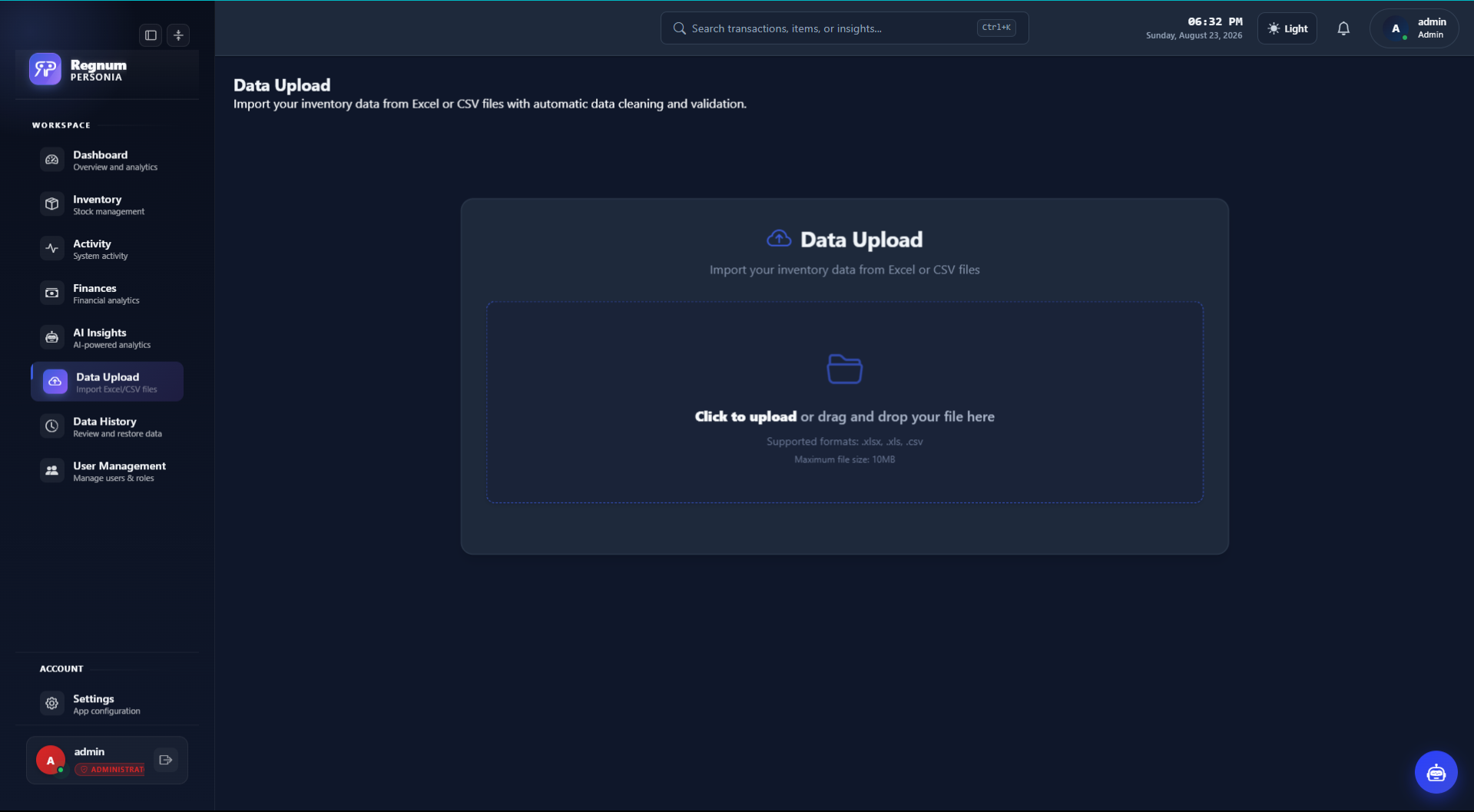Click the Data Upload cloud sidebar icon
The width and height of the screenshot is (1474, 812).
(55, 382)
